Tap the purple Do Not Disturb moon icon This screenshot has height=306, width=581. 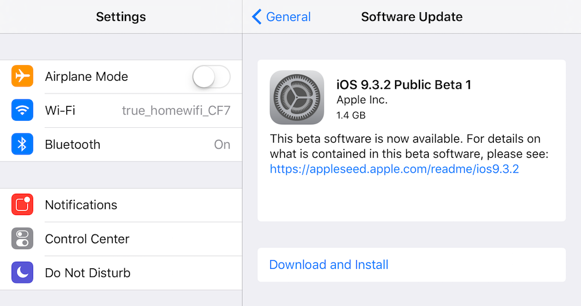coord(22,273)
